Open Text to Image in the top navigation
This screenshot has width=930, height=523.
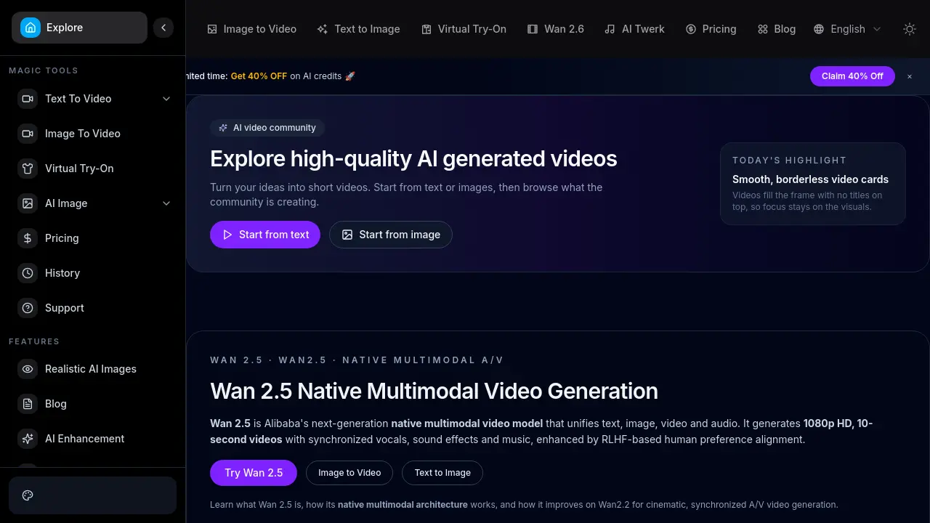(359, 29)
